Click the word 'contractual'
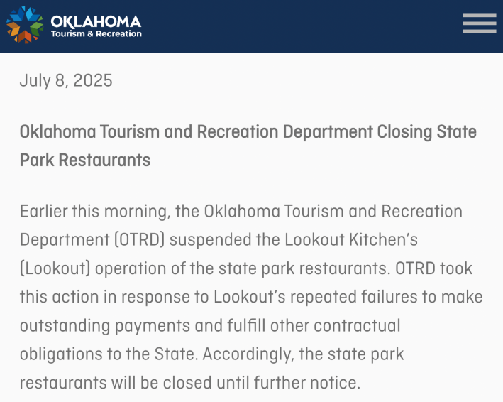Screen dimensions: 503x402 tap(357, 325)
